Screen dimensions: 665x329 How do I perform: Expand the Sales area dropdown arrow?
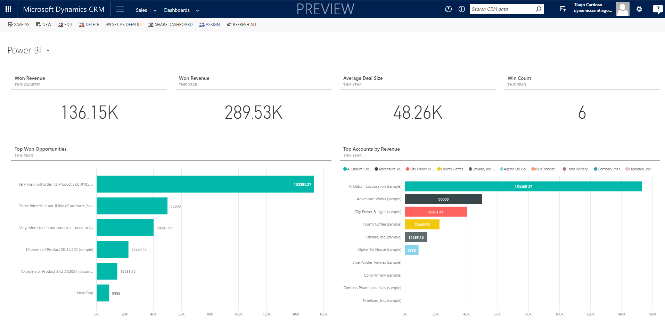coord(155,10)
